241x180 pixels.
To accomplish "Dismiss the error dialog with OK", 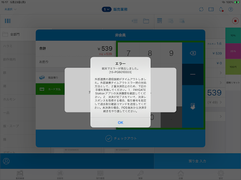I will pos(120,122).
